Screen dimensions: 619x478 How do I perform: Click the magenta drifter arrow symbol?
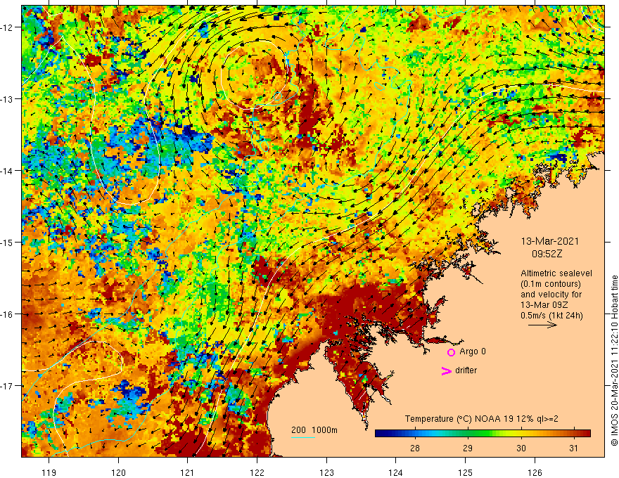(446, 370)
